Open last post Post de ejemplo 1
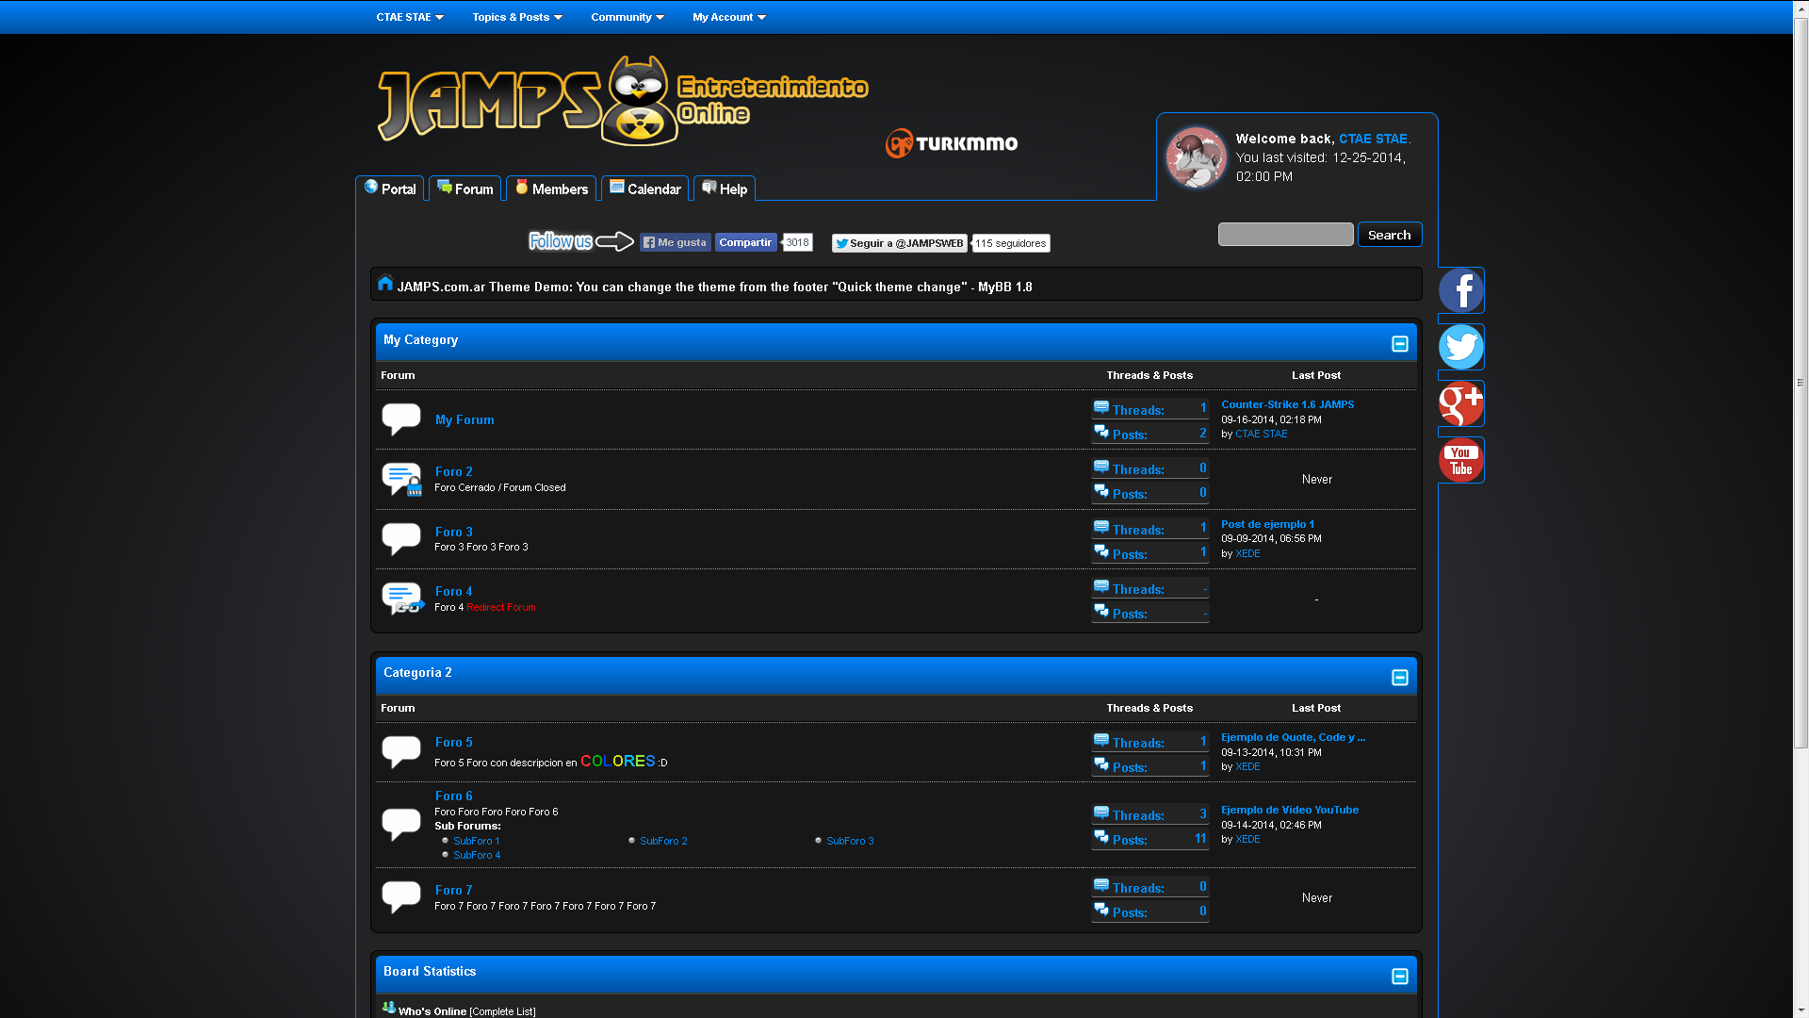The height and width of the screenshot is (1018, 1809). (1267, 524)
